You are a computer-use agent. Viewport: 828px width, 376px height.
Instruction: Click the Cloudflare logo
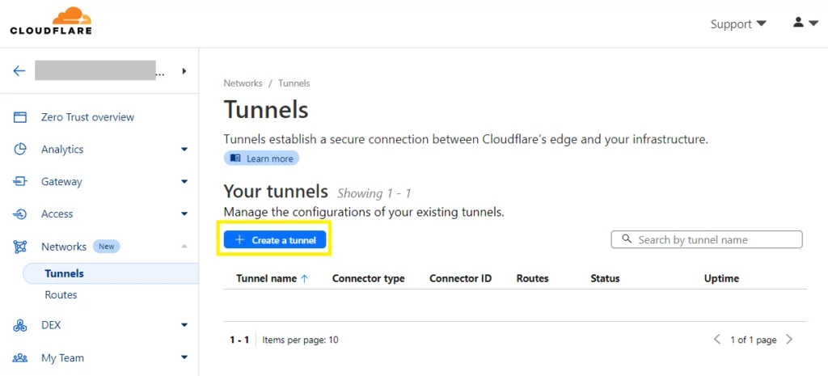(x=51, y=21)
